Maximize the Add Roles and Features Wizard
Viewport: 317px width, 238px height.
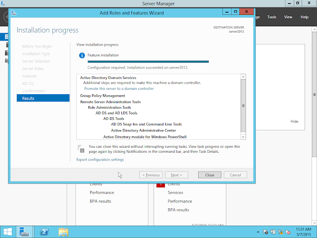coord(236,12)
